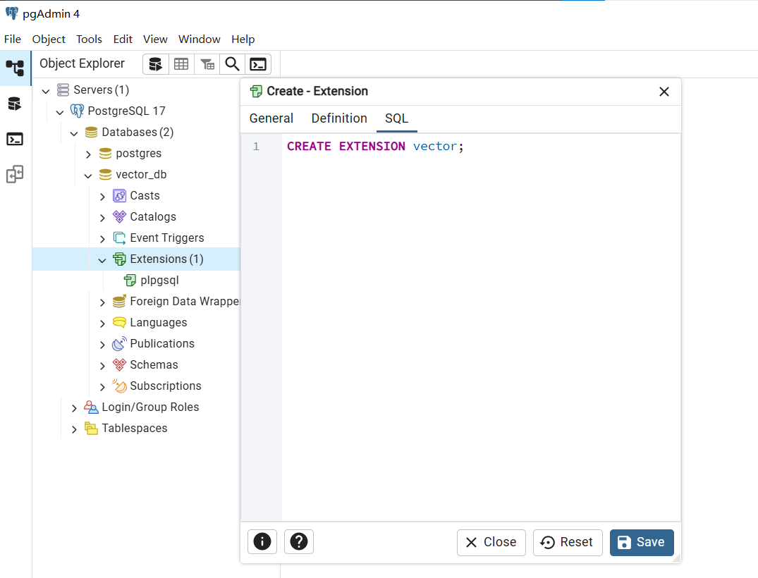Click the Databases cylinder icon
The image size is (758, 578).
click(x=91, y=133)
